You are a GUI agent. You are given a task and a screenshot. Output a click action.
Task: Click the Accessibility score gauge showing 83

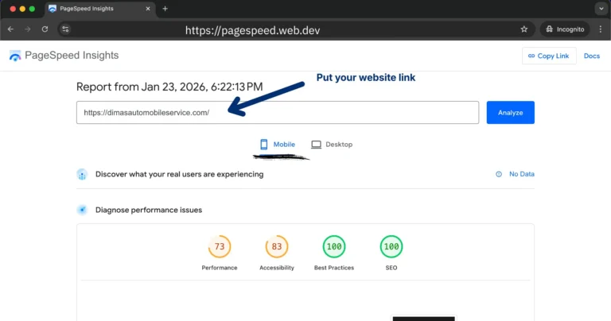277,246
